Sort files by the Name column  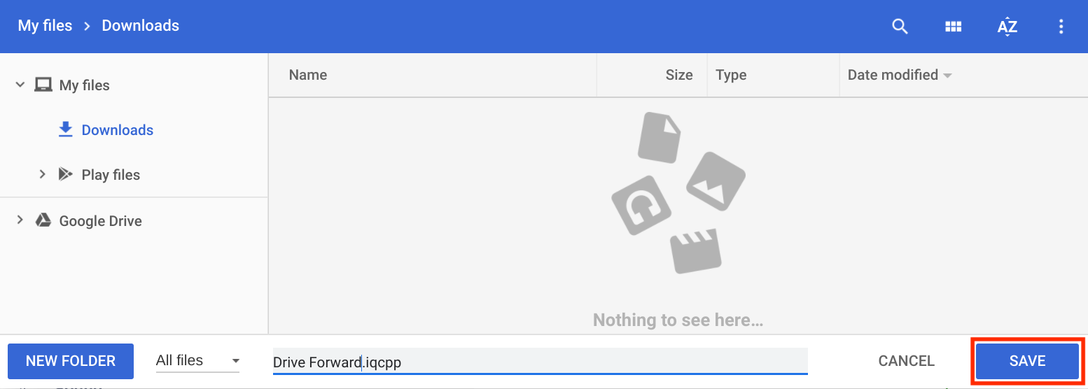308,75
